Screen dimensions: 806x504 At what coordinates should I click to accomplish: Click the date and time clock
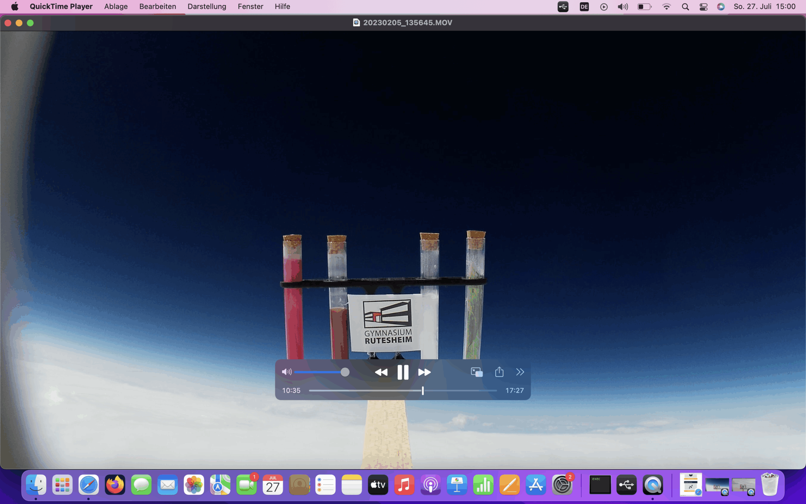(764, 6)
